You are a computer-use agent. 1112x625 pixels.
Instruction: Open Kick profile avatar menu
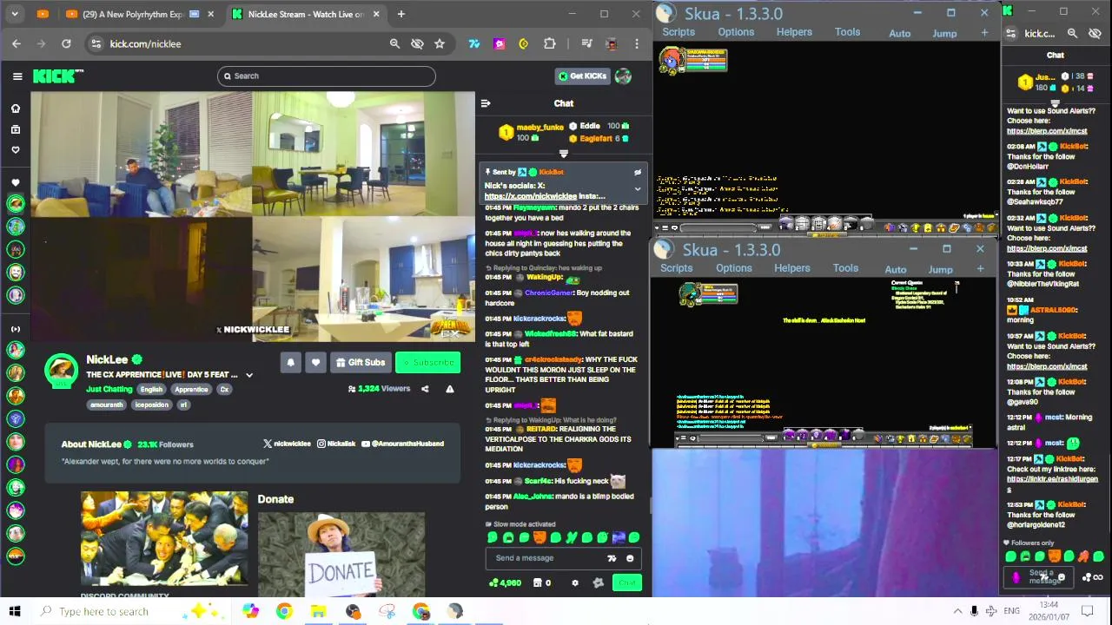[623, 76]
